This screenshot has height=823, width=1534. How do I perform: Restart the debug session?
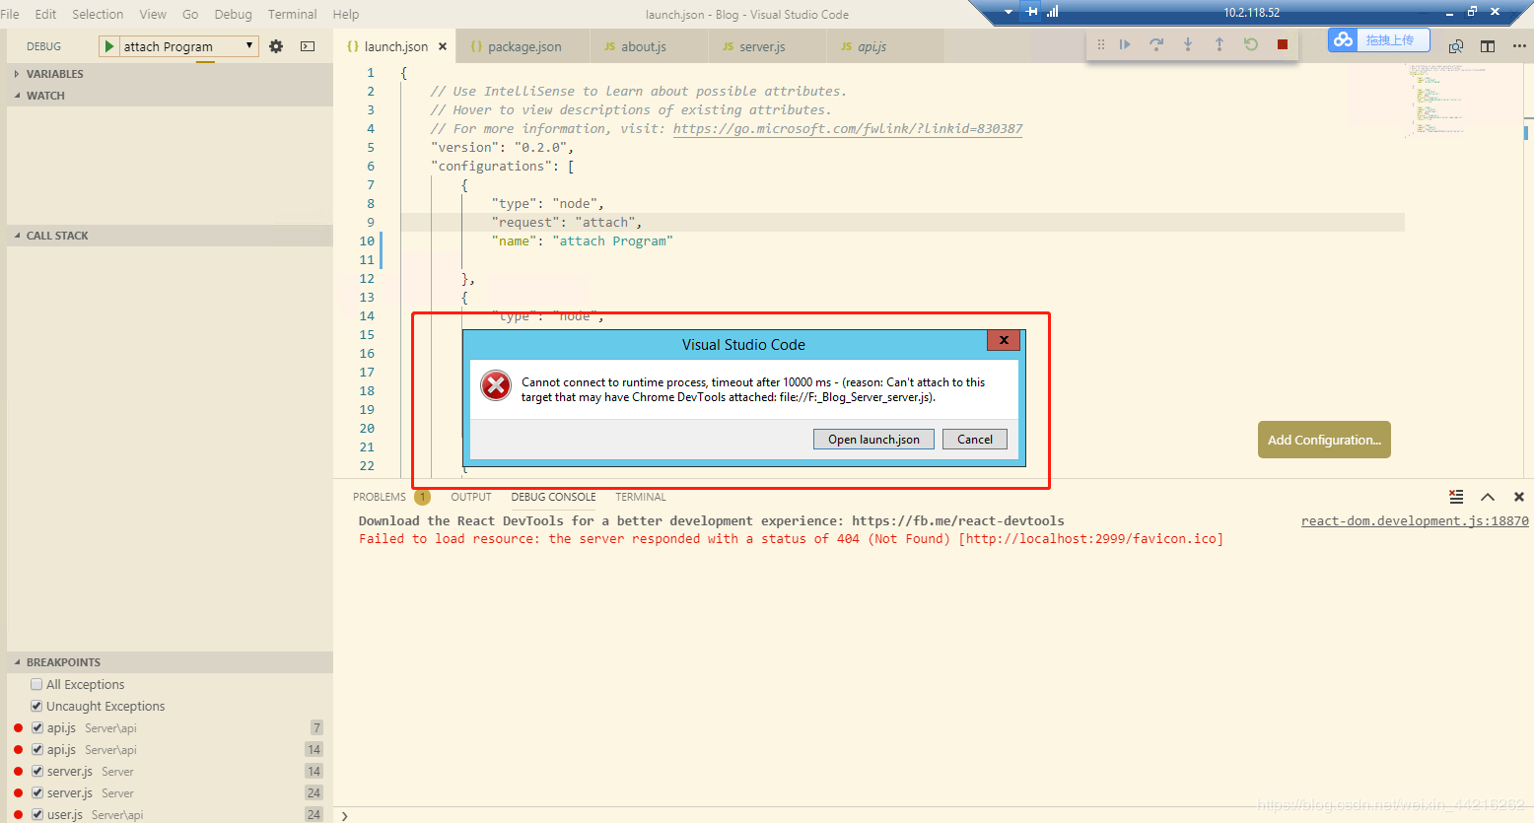[x=1251, y=44]
